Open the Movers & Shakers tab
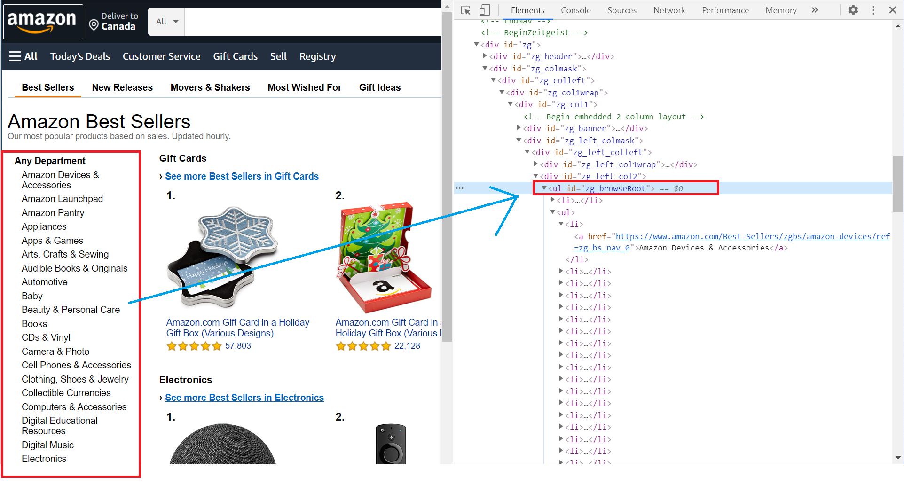This screenshot has height=484, width=904. click(210, 87)
